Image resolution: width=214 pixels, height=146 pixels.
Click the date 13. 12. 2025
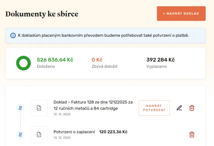pyautogui.click(x=62, y=138)
